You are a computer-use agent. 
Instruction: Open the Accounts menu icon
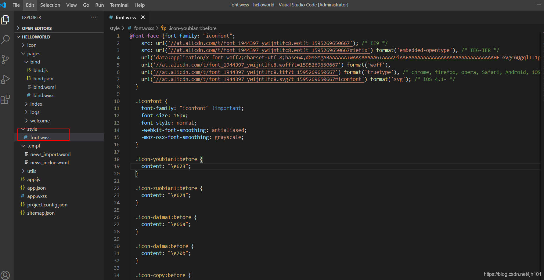(5, 275)
